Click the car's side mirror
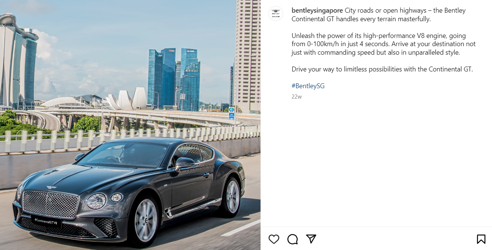 185,163
